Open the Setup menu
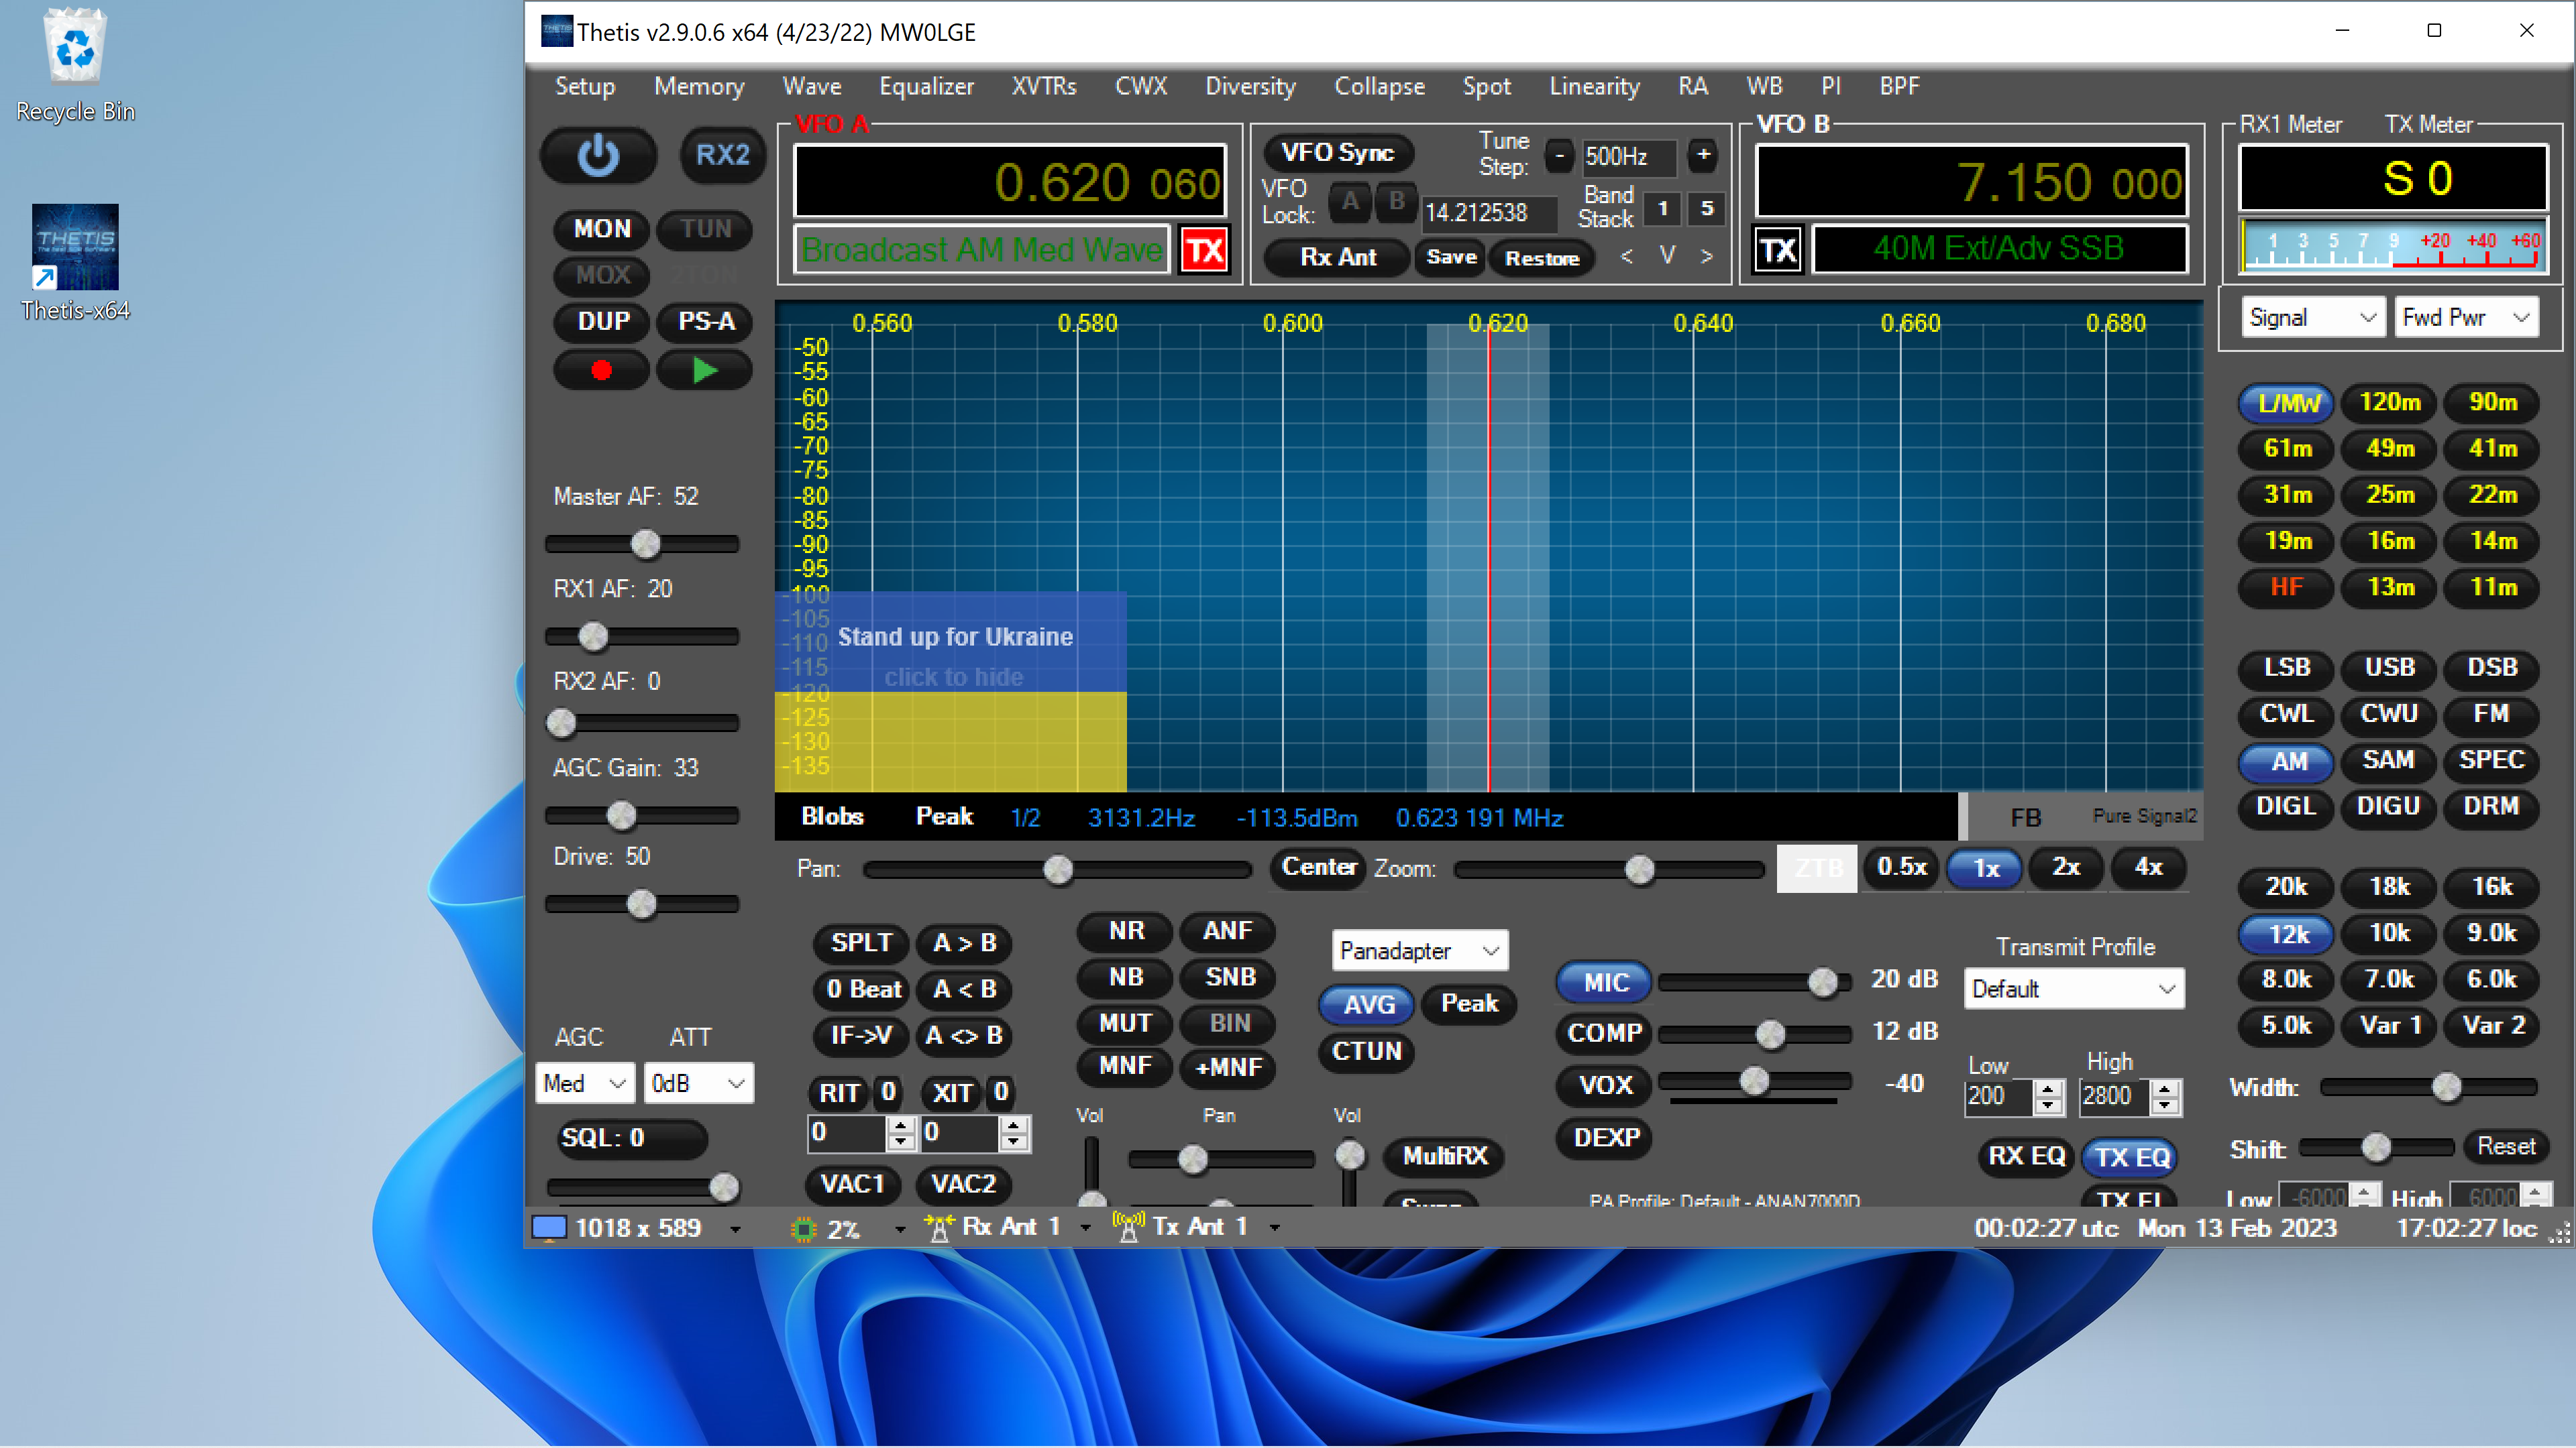The image size is (2576, 1448). coord(584,87)
